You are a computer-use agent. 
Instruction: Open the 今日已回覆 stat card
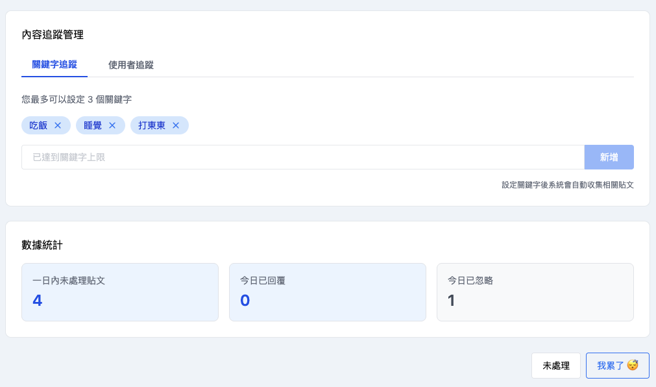(x=328, y=292)
